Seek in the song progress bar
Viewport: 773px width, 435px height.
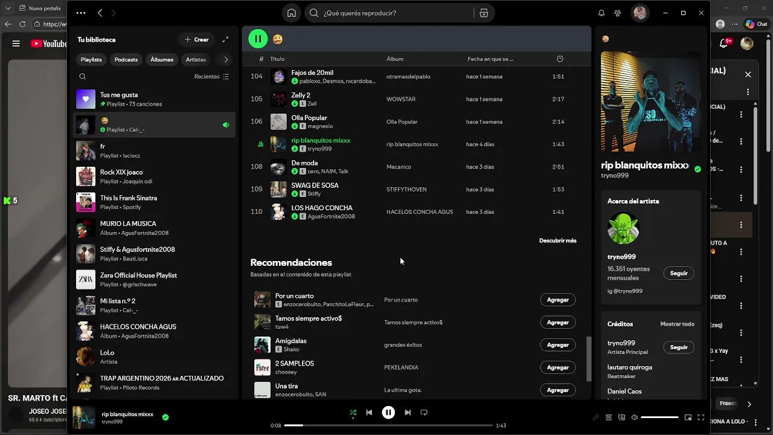click(388, 425)
